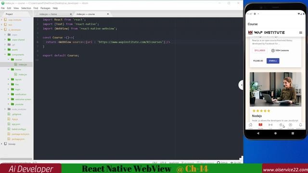The image size is (308, 173).
Task: Tap the Home icon in phone bottom navigation
Action: [250, 125]
